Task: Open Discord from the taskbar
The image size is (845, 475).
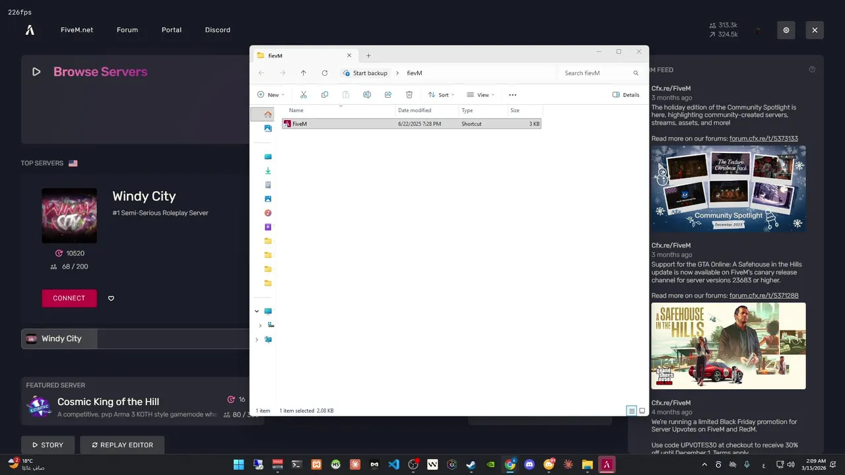Action: [529, 464]
